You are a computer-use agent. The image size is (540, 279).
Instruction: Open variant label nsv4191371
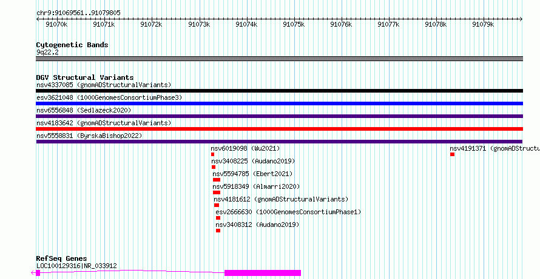[494, 148]
